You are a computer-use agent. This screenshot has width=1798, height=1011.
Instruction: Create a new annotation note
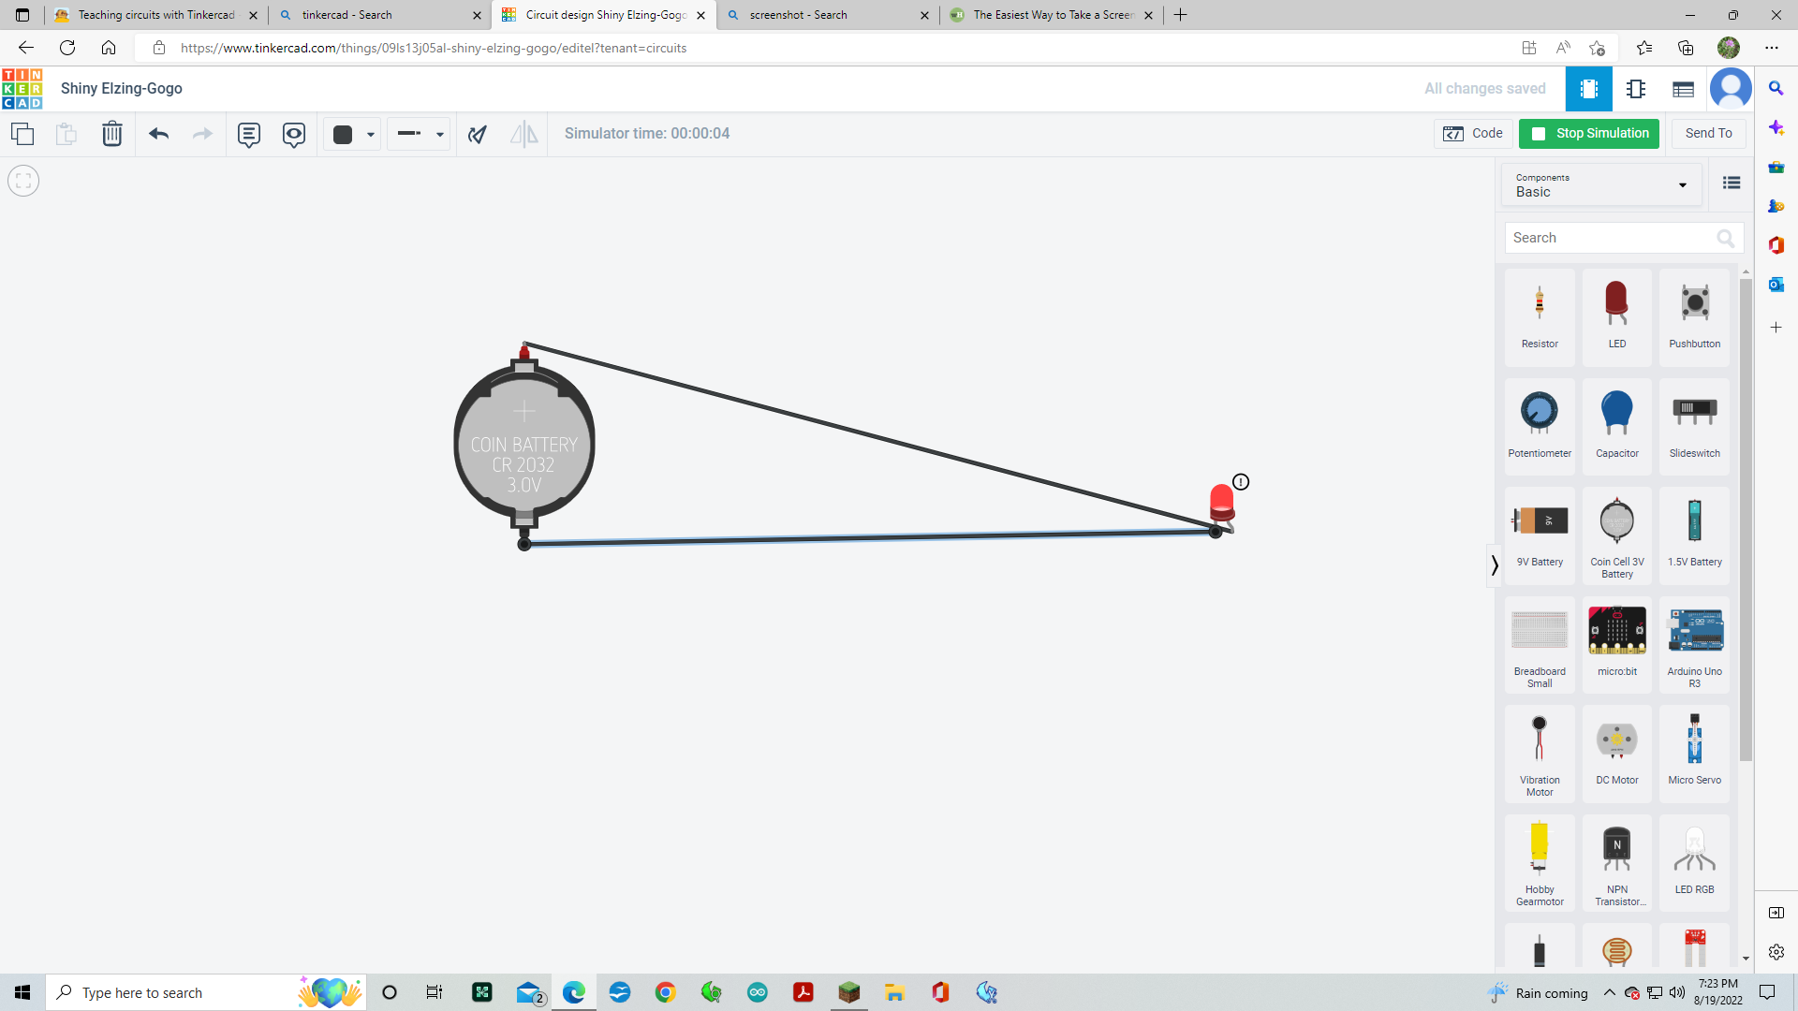248,134
